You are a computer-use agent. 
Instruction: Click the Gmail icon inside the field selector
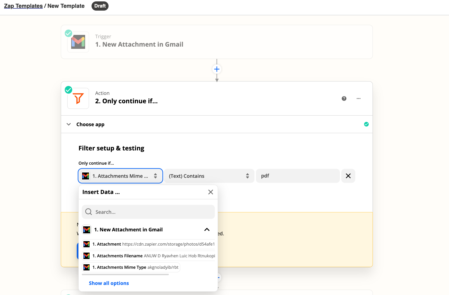(x=86, y=176)
